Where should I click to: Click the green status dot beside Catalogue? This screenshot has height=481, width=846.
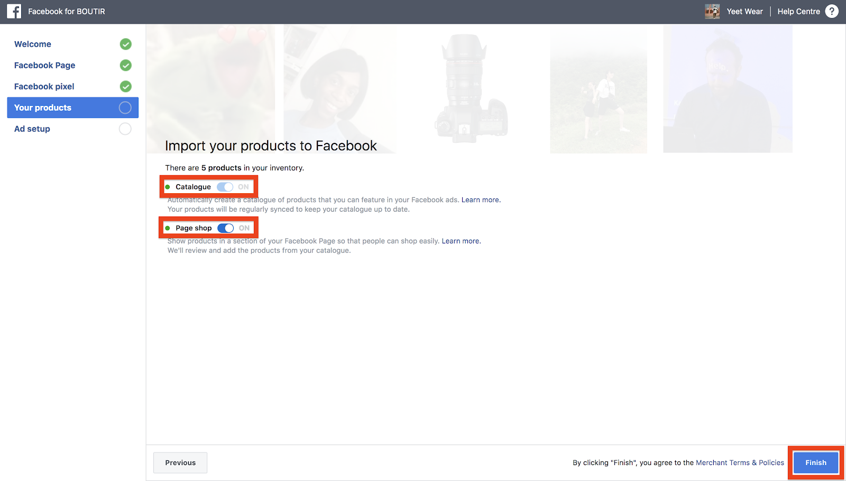pyautogui.click(x=168, y=187)
